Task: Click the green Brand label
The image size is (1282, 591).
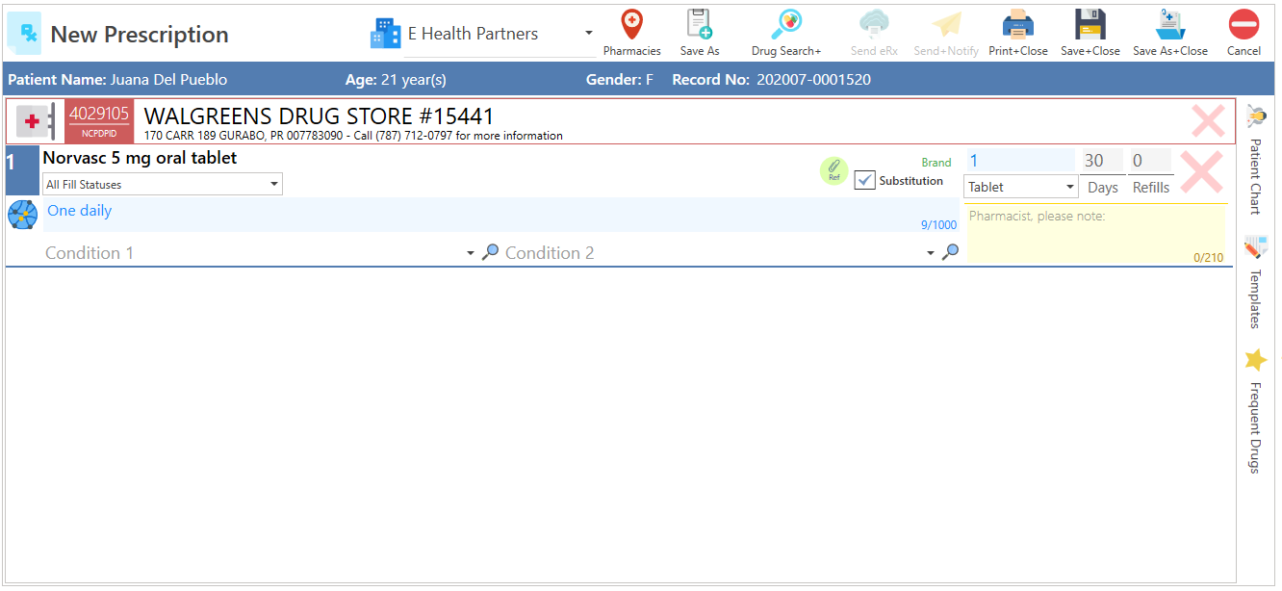Action: click(936, 163)
